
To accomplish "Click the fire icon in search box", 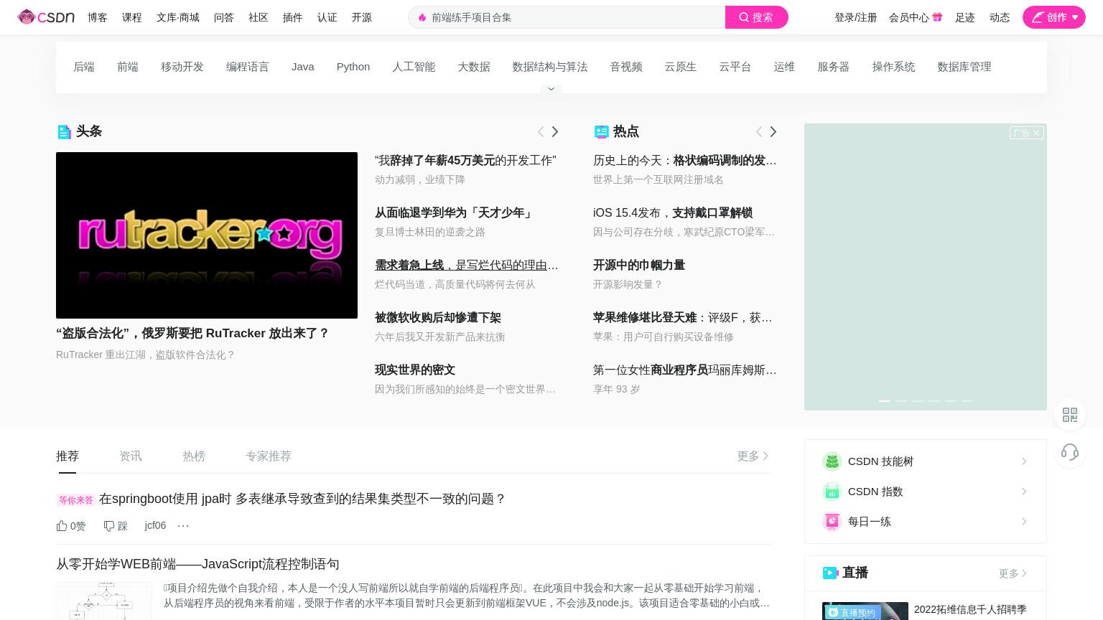I will (422, 17).
